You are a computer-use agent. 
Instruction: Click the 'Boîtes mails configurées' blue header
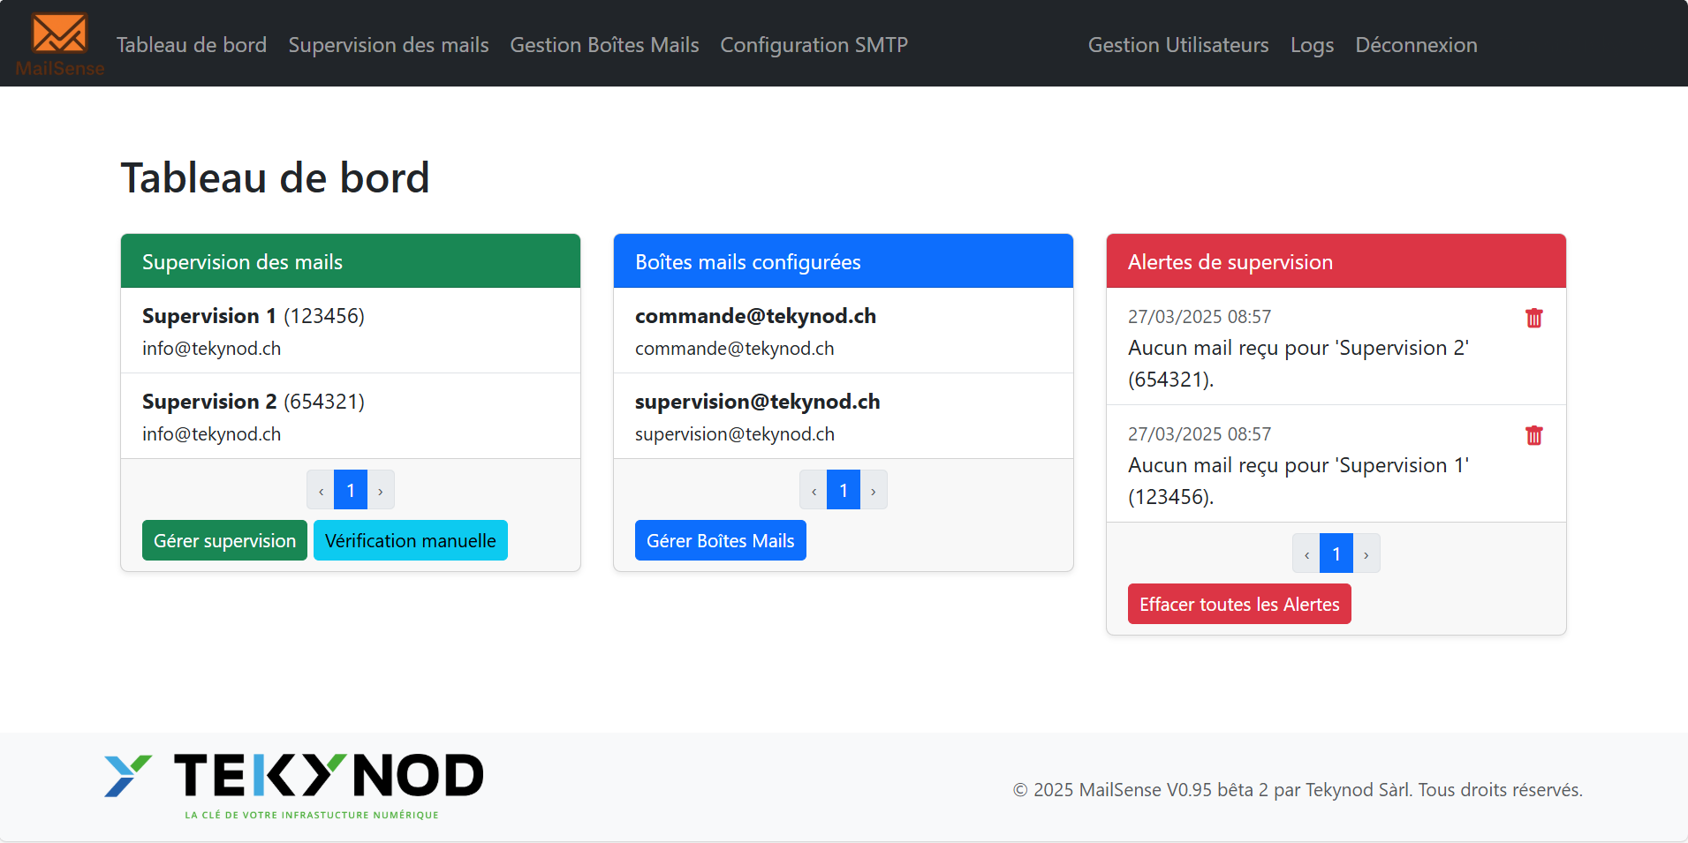point(844,261)
